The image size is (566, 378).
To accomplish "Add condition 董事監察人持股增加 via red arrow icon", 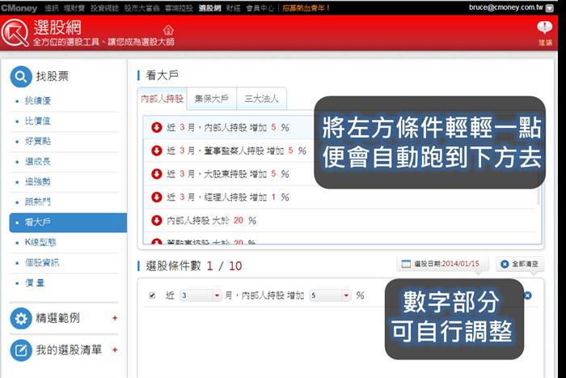I will [157, 151].
